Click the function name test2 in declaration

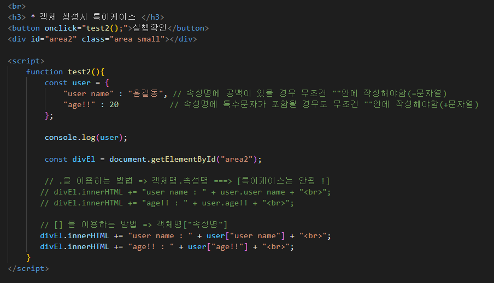tap(79, 72)
